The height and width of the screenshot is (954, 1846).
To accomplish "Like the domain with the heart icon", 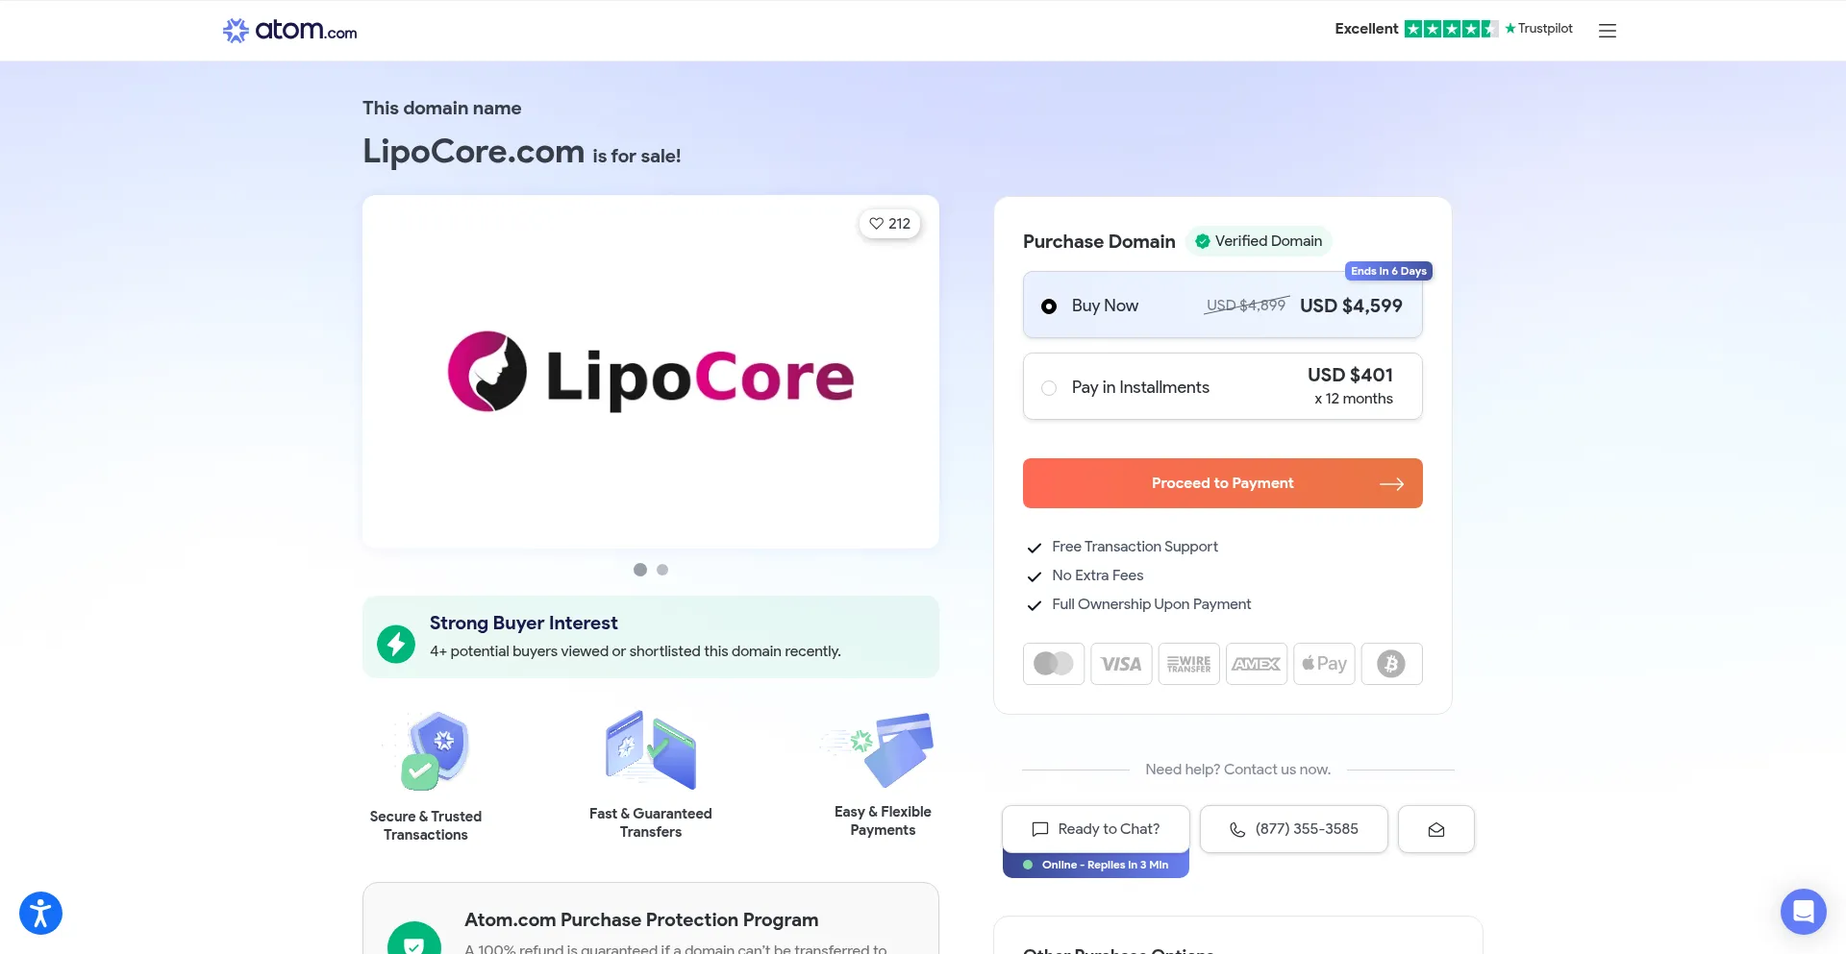I will click(889, 224).
